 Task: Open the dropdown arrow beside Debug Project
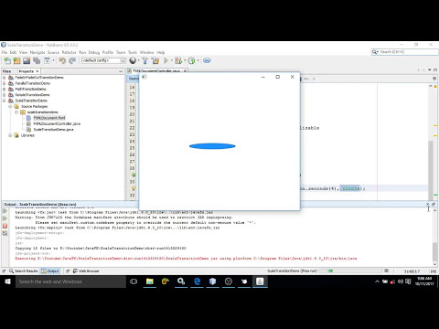[x=185, y=60]
